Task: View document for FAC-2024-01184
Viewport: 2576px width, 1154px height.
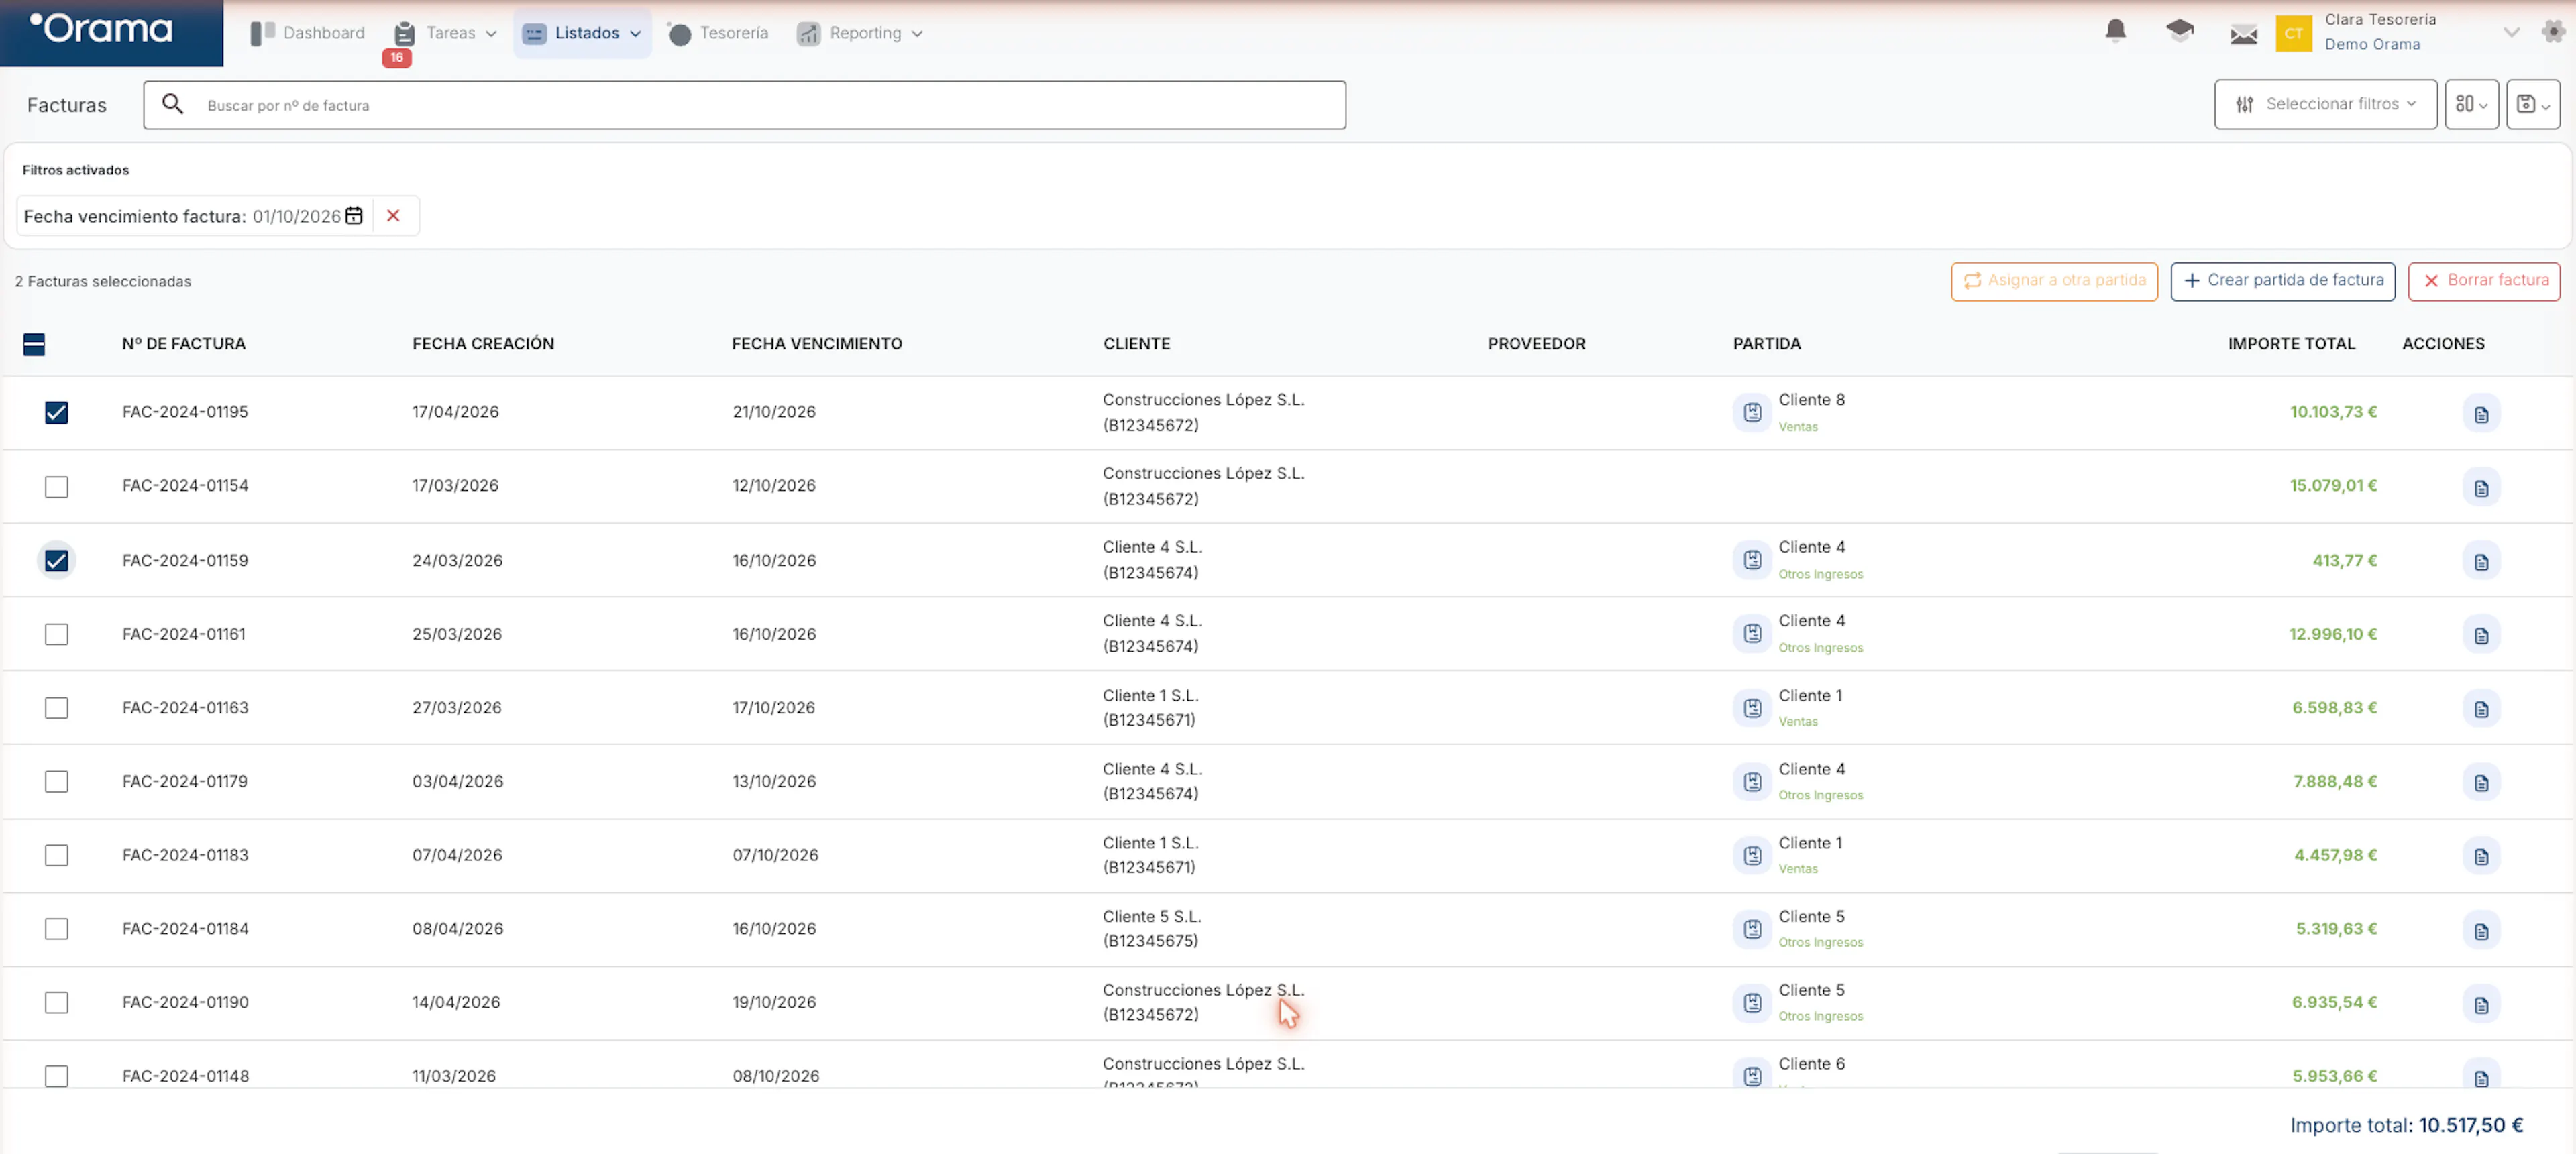Action: click(2481, 930)
